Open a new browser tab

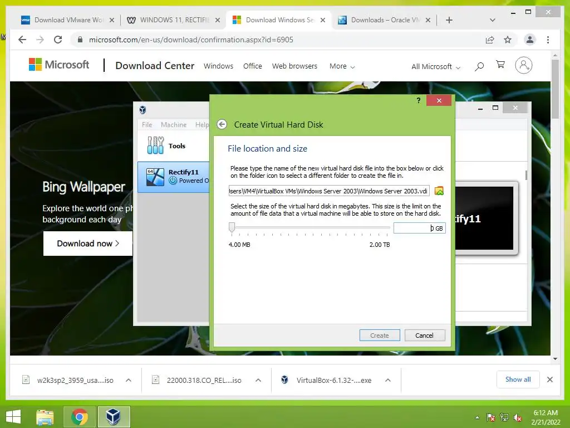click(449, 20)
